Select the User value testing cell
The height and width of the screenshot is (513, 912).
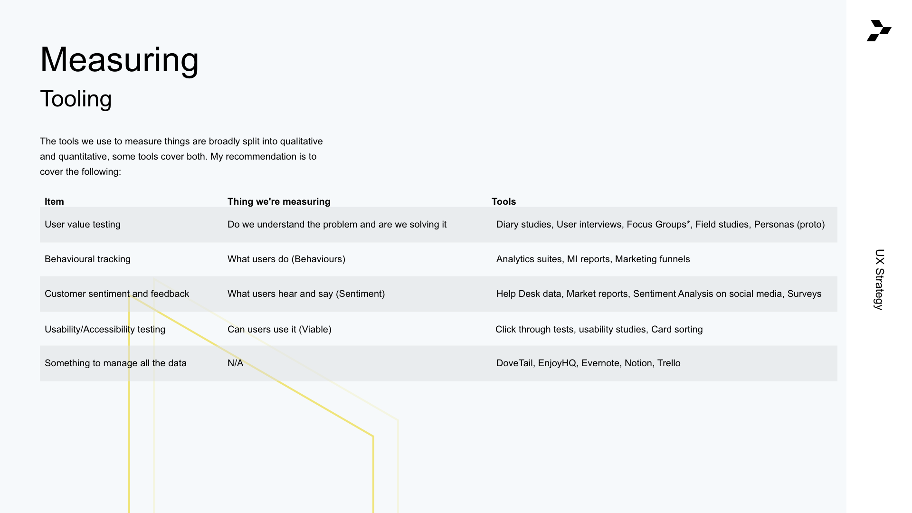pos(83,224)
